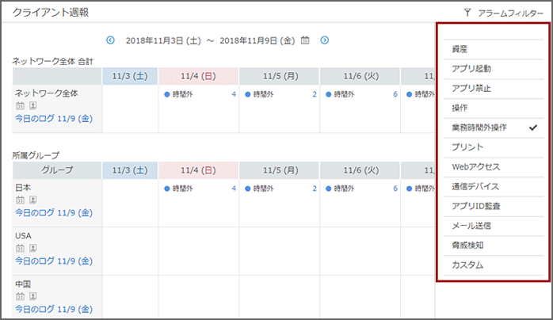Click user icon under ネットワーク全体
The image size is (553, 320).
[32, 105]
